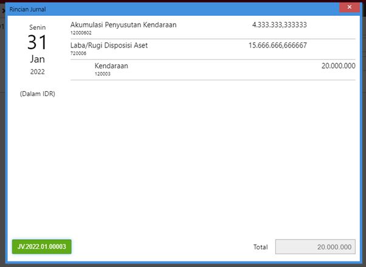Click account code 12000602
The image size is (366, 267).
point(81,33)
